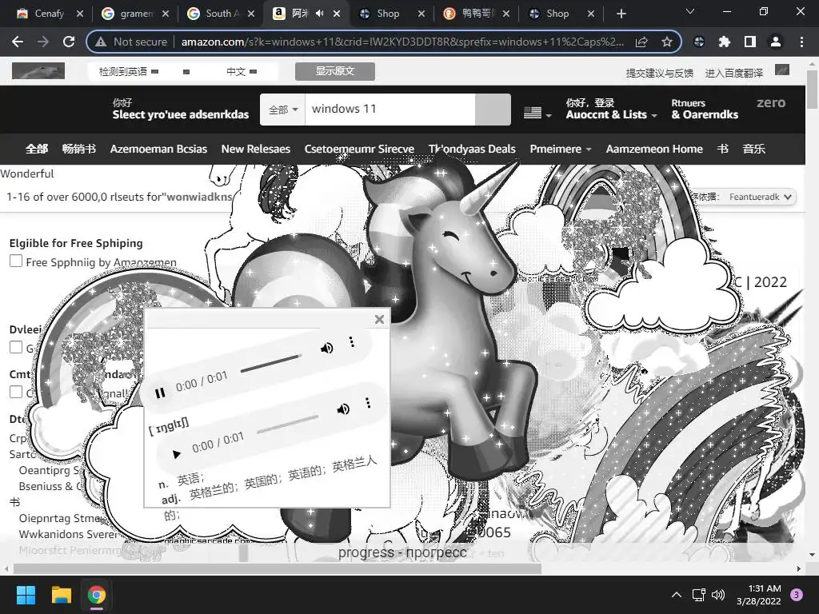This screenshot has width=819, height=614.
Task: Bookmark page with the star icon
Action: (x=666, y=42)
